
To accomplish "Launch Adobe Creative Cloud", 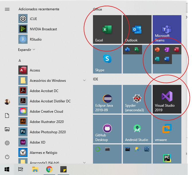I will 52,111.
